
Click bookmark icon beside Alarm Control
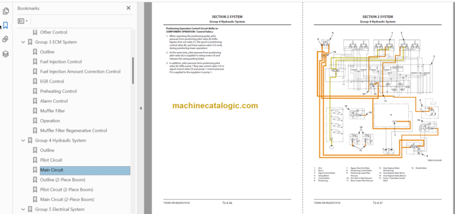[x=35, y=101]
